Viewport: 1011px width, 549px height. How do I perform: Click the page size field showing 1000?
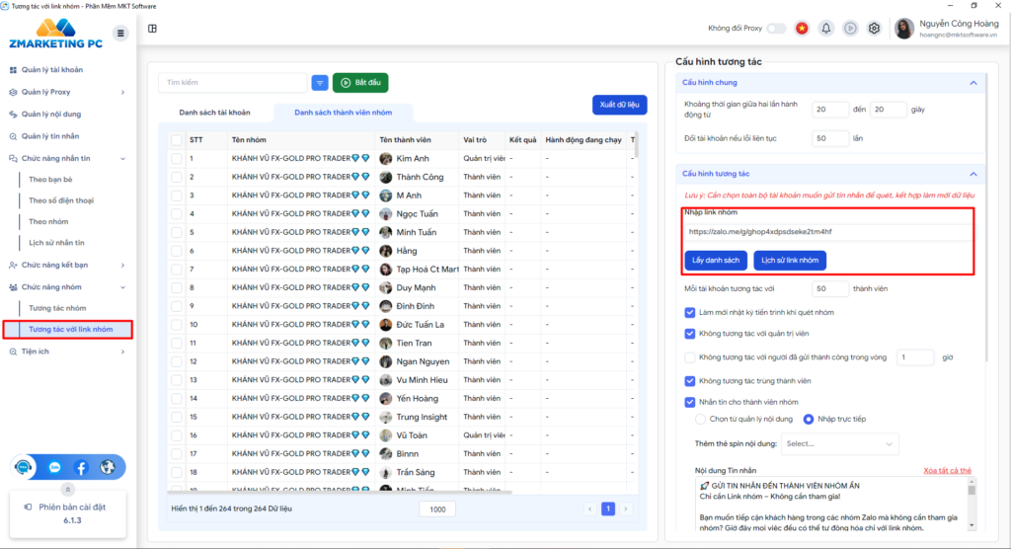[x=437, y=510]
